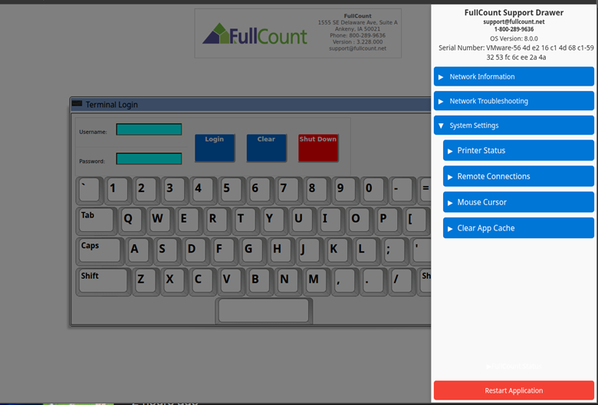Viewport: 598px width, 405px height.
Task: Tap the semicolon key
Action: (395, 251)
